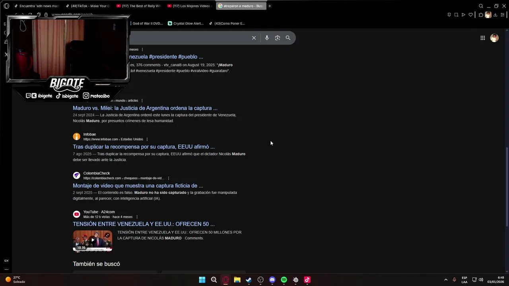509x286 pixels.
Task: Open the player icon in the toolbar
Action: 463,15
